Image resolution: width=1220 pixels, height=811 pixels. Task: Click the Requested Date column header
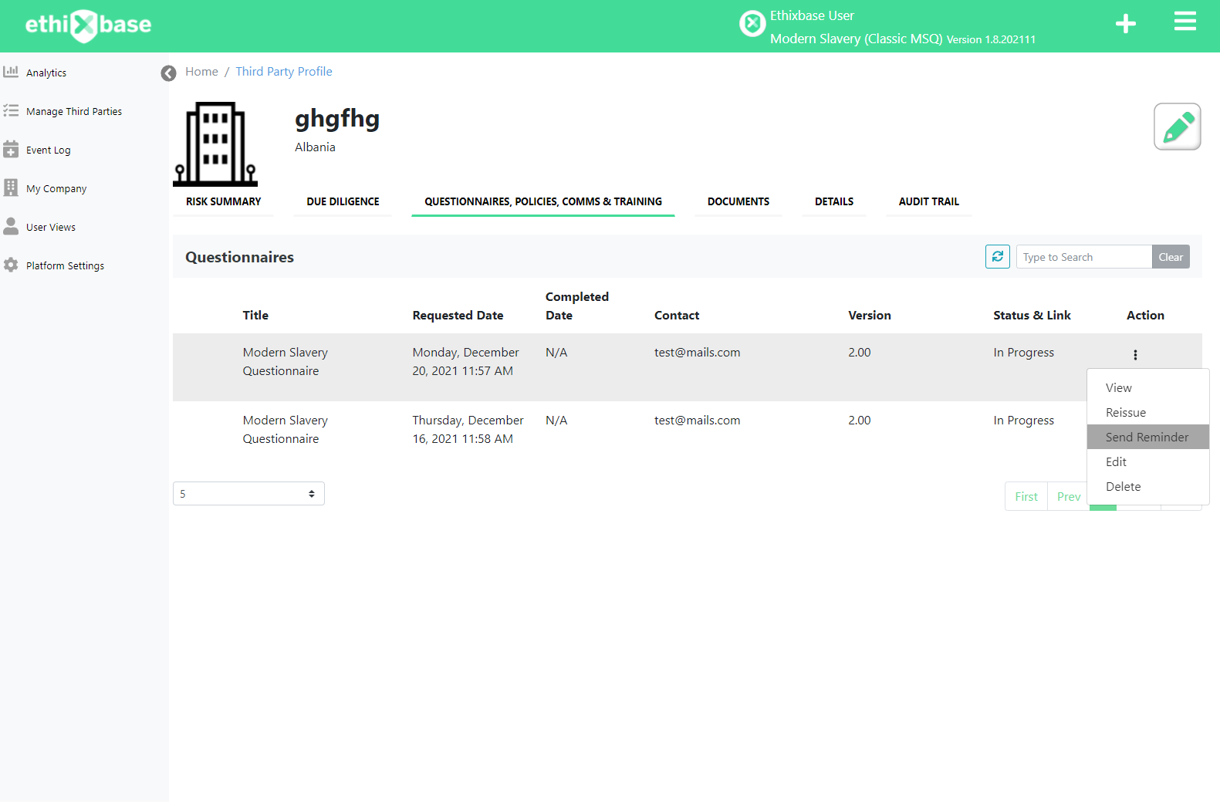point(458,315)
